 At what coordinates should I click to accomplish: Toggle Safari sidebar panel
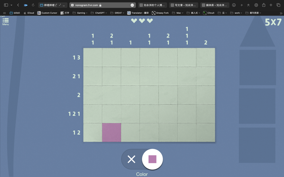(6, 5)
